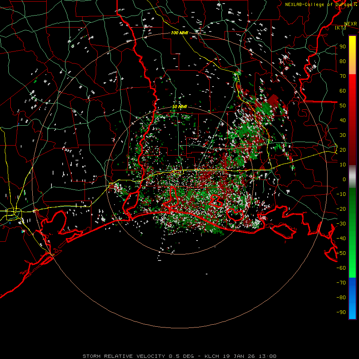Click the KLCH station identifier in caption

pyautogui.click(x=212, y=356)
